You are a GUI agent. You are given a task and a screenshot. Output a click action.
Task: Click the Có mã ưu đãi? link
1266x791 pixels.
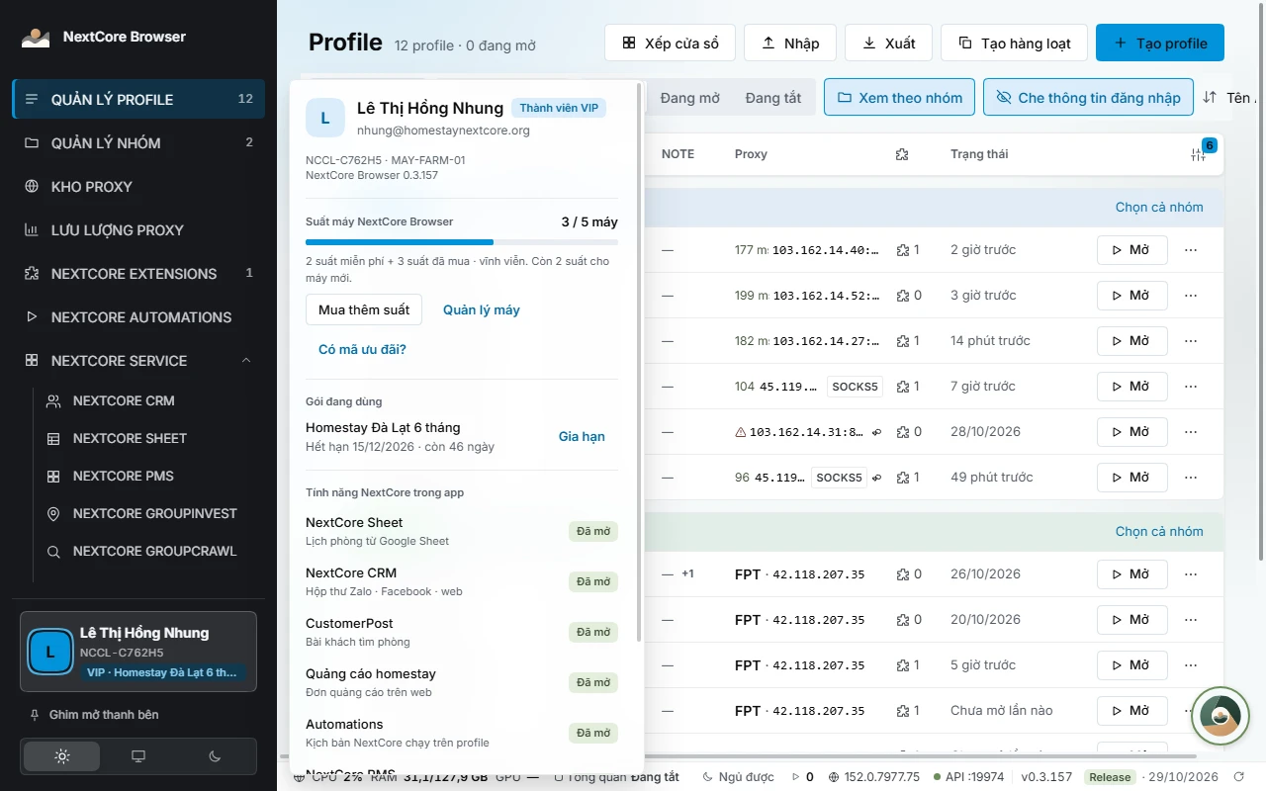pyautogui.click(x=362, y=349)
